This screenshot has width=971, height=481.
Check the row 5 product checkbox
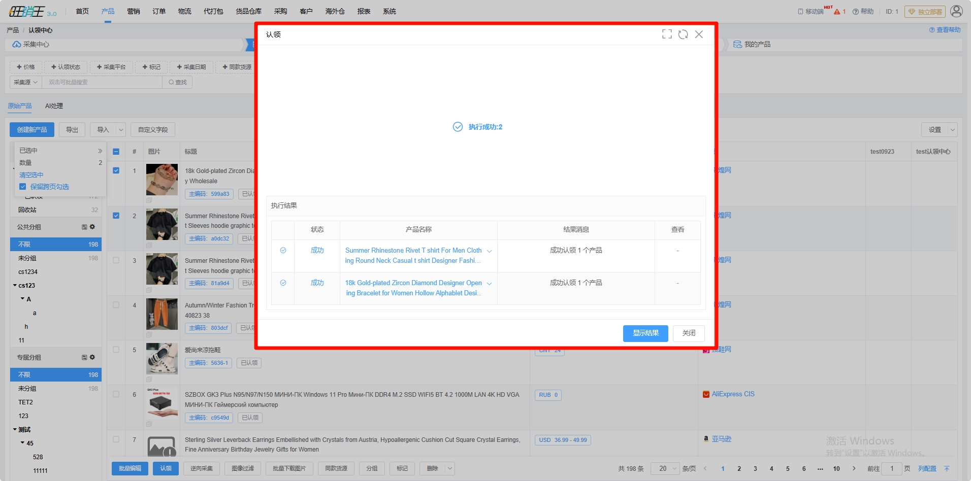[116, 350]
